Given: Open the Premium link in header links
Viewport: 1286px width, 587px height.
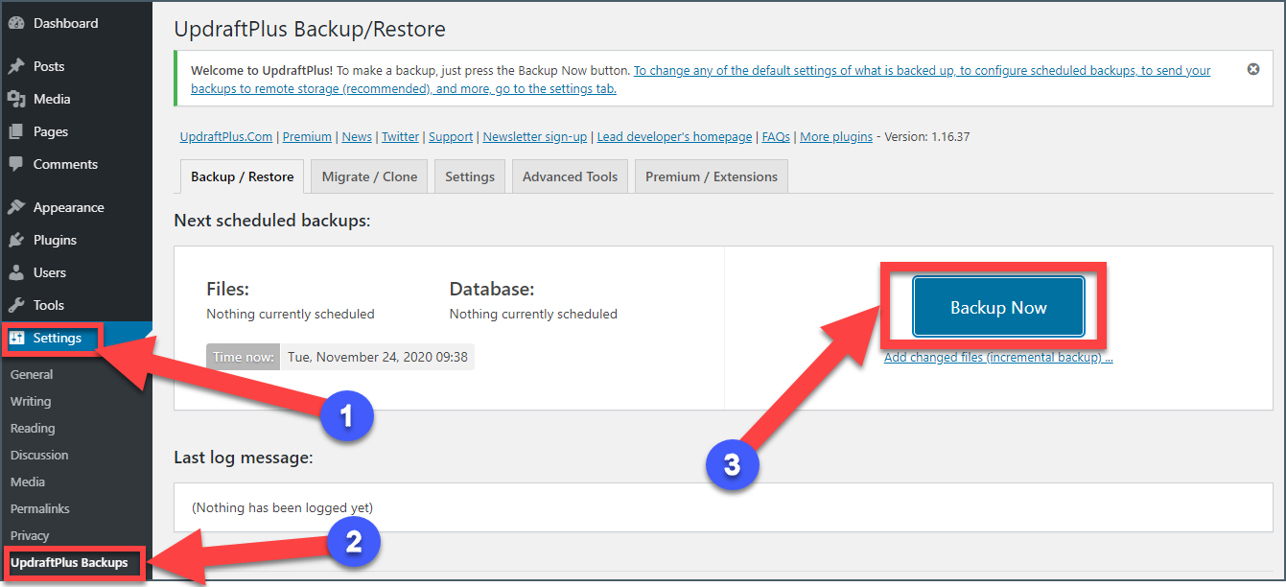Looking at the screenshot, I should coord(307,136).
